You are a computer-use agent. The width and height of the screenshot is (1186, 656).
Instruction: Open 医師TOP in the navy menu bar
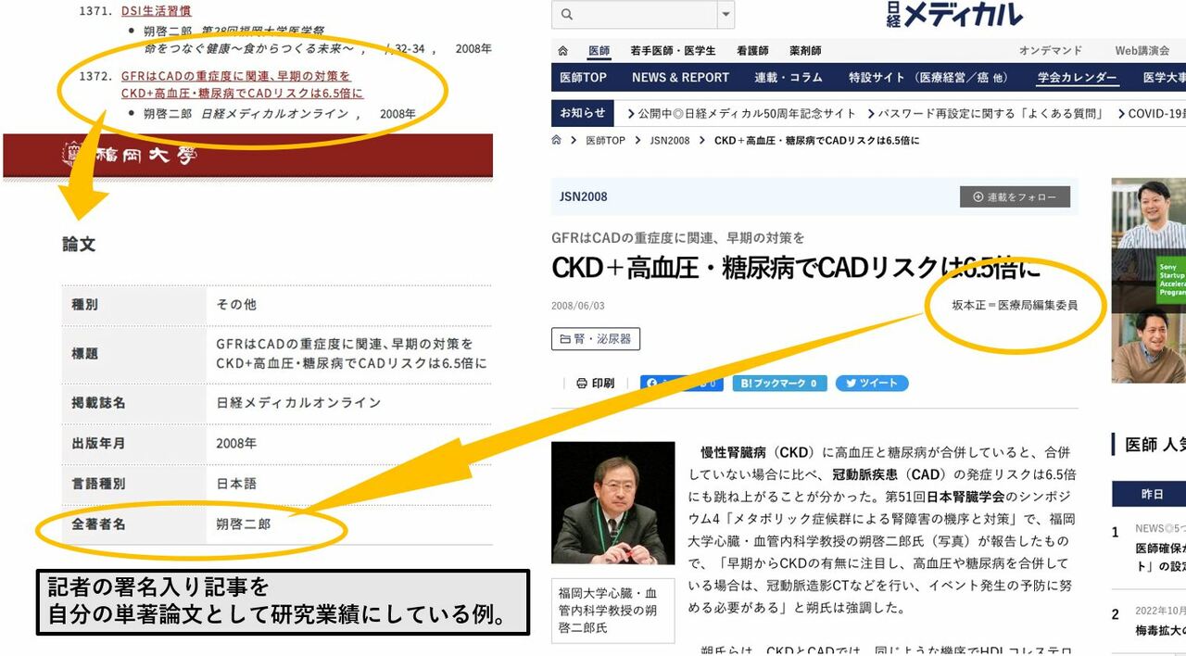(x=584, y=78)
